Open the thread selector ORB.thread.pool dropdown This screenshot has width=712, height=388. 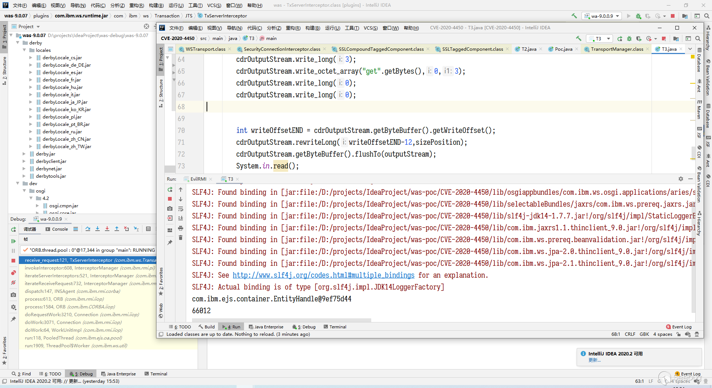pos(88,250)
